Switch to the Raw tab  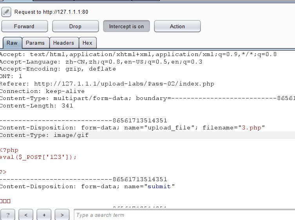click(12, 43)
